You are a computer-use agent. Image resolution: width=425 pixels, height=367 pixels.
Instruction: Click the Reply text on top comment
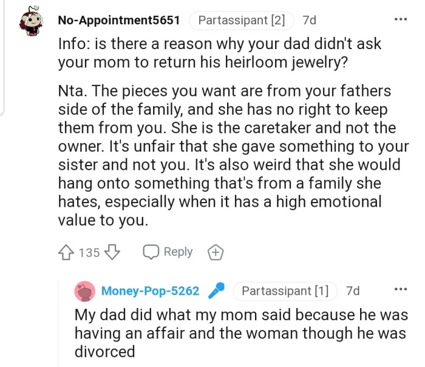(x=178, y=252)
